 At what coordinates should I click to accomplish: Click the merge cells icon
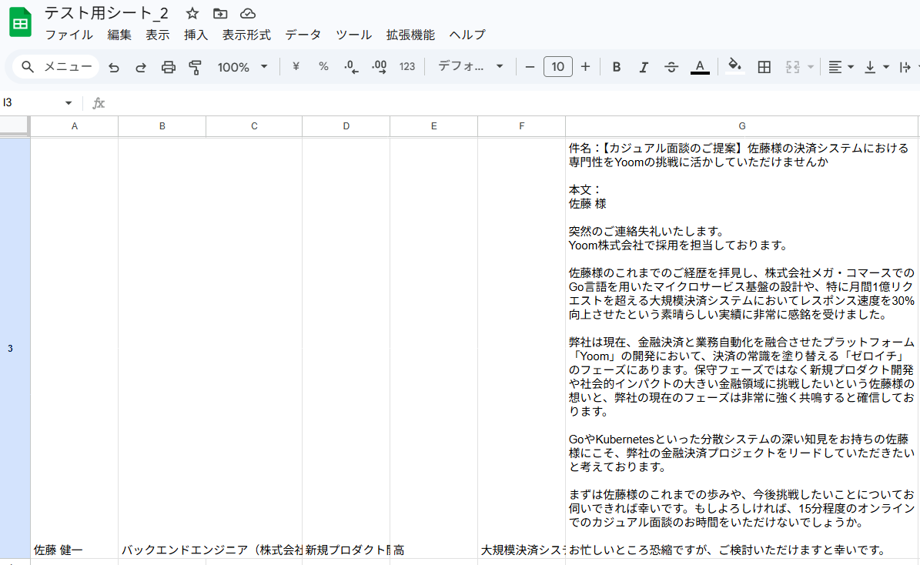click(x=793, y=67)
